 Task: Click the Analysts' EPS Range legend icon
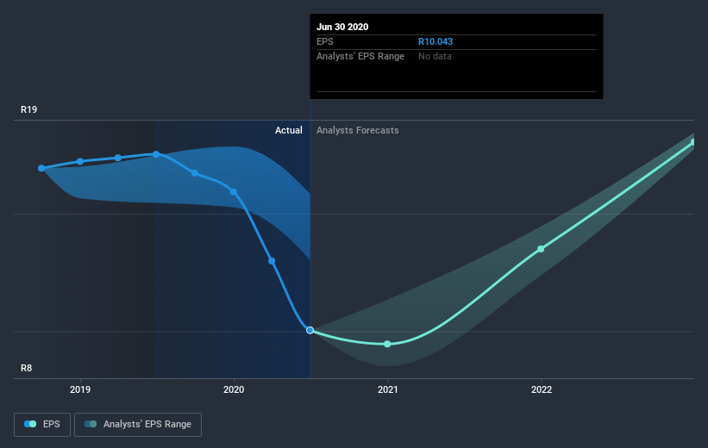tap(91, 424)
